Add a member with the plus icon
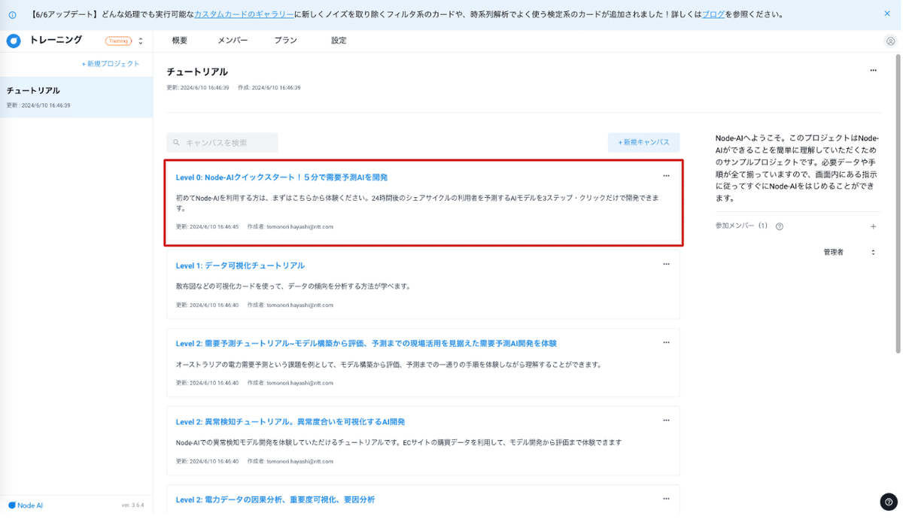The width and height of the screenshot is (903, 519). tap(873, 226)
